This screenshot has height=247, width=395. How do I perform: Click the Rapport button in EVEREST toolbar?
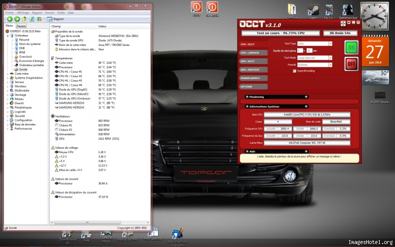pyautogui.click(x=55, y=19)
